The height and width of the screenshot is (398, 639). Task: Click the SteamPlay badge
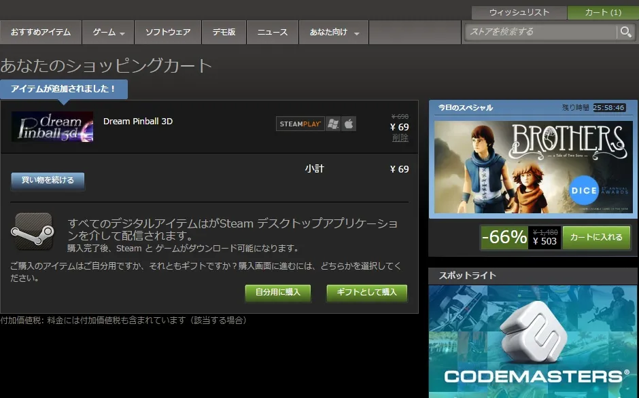click(x=300, y=124)
